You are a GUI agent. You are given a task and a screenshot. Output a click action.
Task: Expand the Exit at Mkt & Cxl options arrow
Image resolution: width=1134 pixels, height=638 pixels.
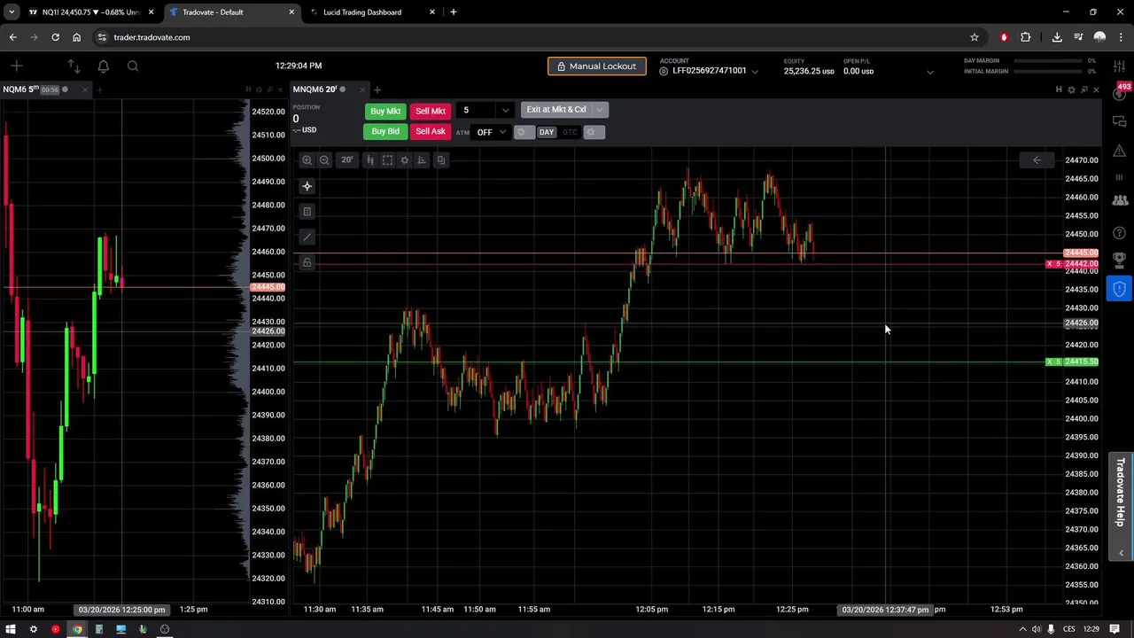(600, 110)
